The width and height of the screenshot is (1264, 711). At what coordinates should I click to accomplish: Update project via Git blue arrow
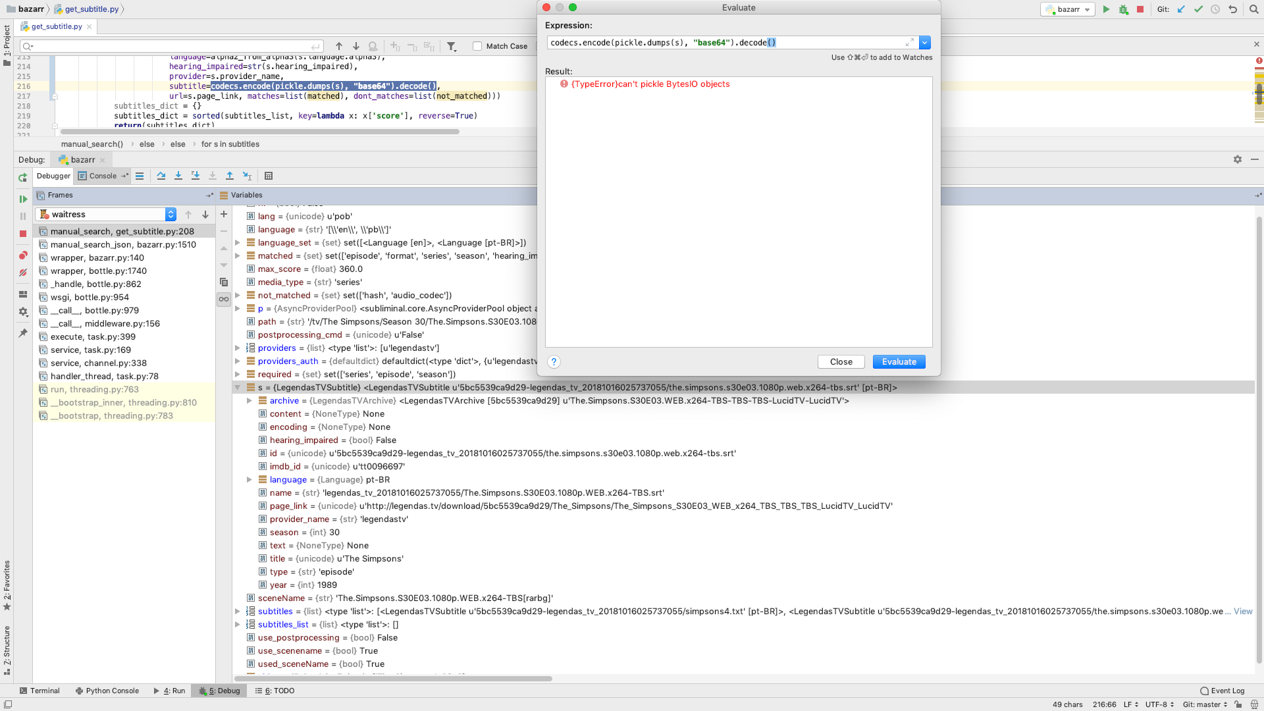tap(1181, 9)
